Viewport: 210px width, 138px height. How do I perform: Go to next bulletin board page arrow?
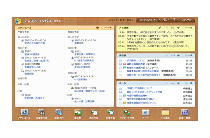tap(178, 56)
